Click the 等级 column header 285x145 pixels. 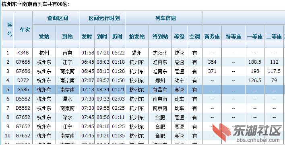180,36
